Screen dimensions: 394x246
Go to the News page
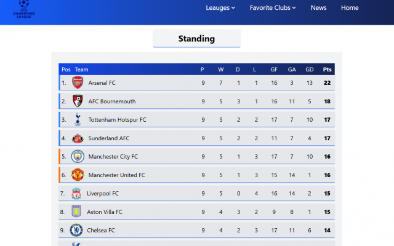319,8
